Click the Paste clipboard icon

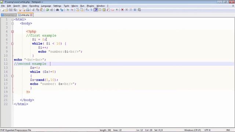42,10
